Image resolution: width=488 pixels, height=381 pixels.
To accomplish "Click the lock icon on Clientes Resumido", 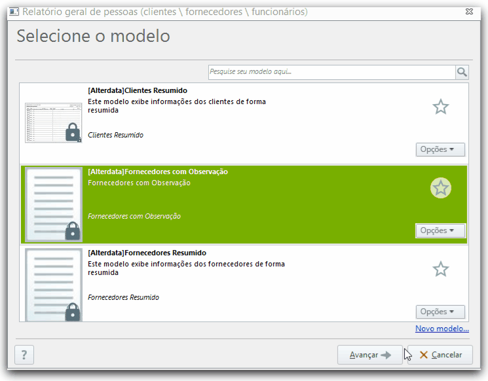I will click(73, 132).
